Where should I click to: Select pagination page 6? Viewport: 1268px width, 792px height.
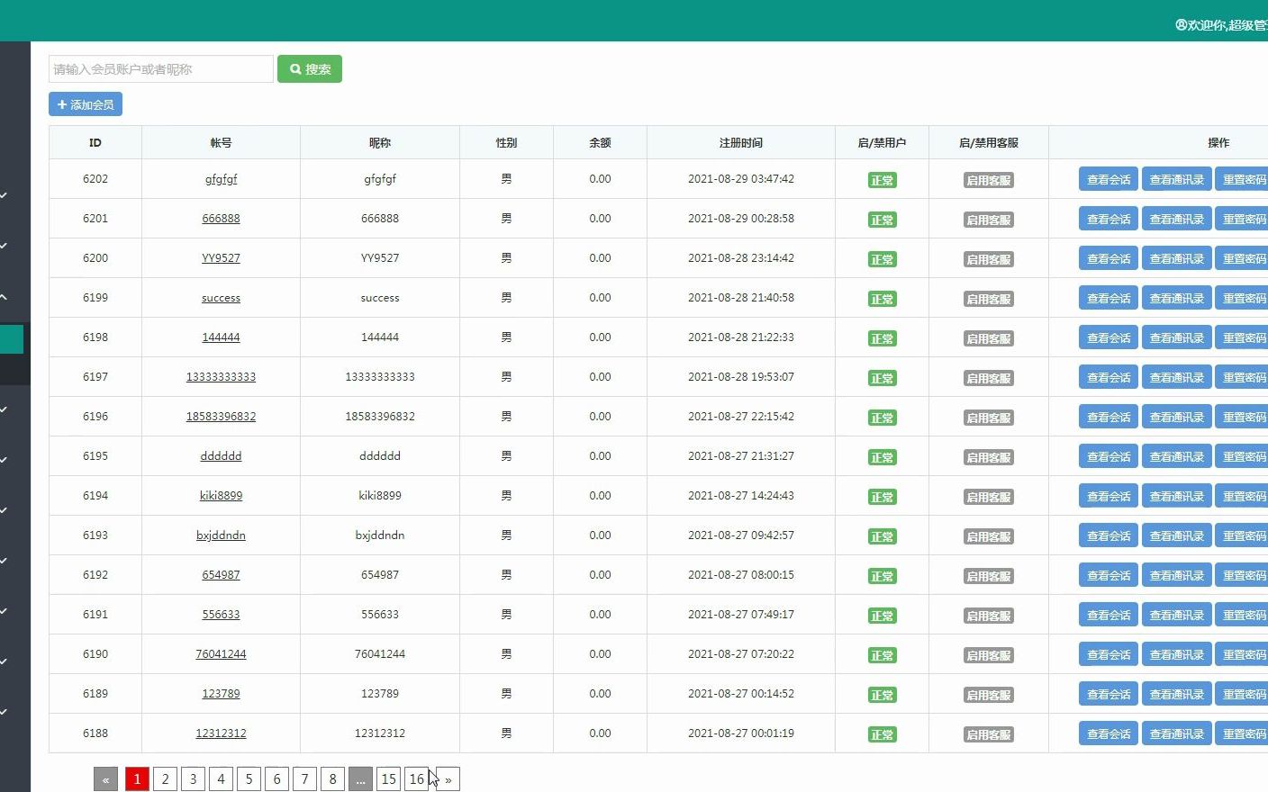[276, 779]
